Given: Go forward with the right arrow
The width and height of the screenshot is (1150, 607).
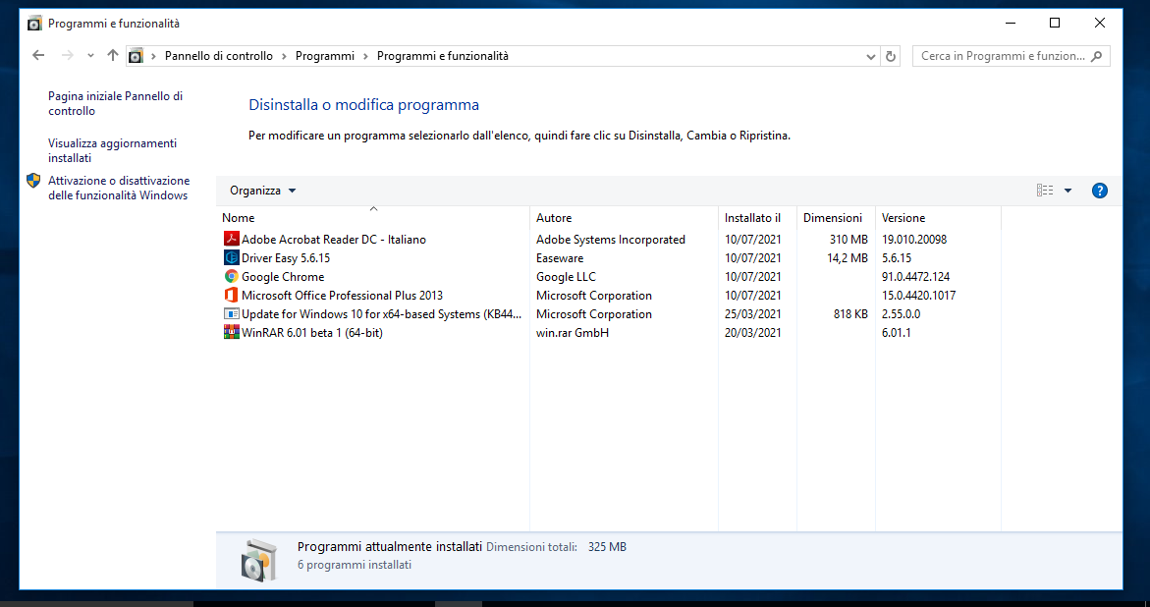Looking at the screenshot, I should pos(67,56).
